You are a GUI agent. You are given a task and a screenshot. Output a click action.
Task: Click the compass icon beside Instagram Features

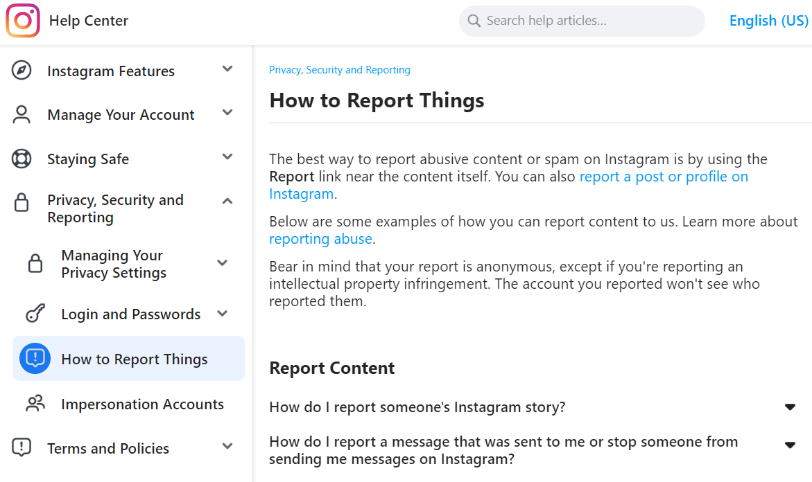click(x=21, y=71)
